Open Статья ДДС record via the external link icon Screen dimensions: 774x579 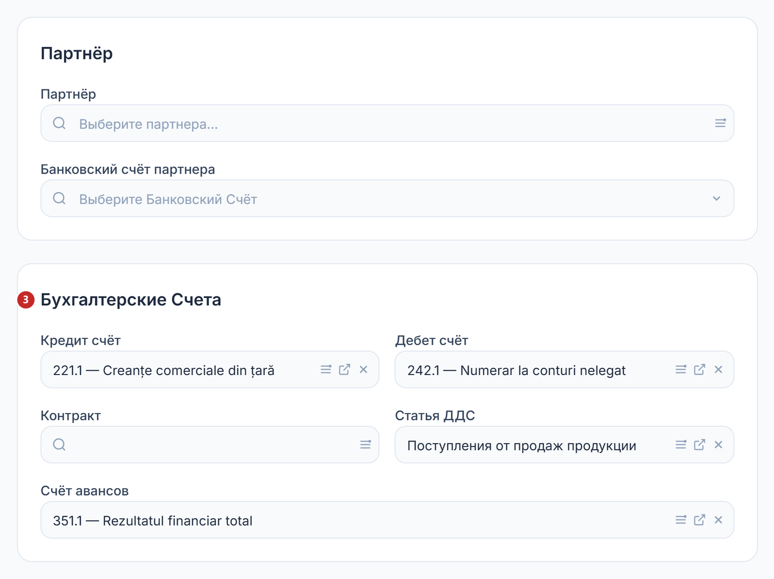(x=700, y=445)
